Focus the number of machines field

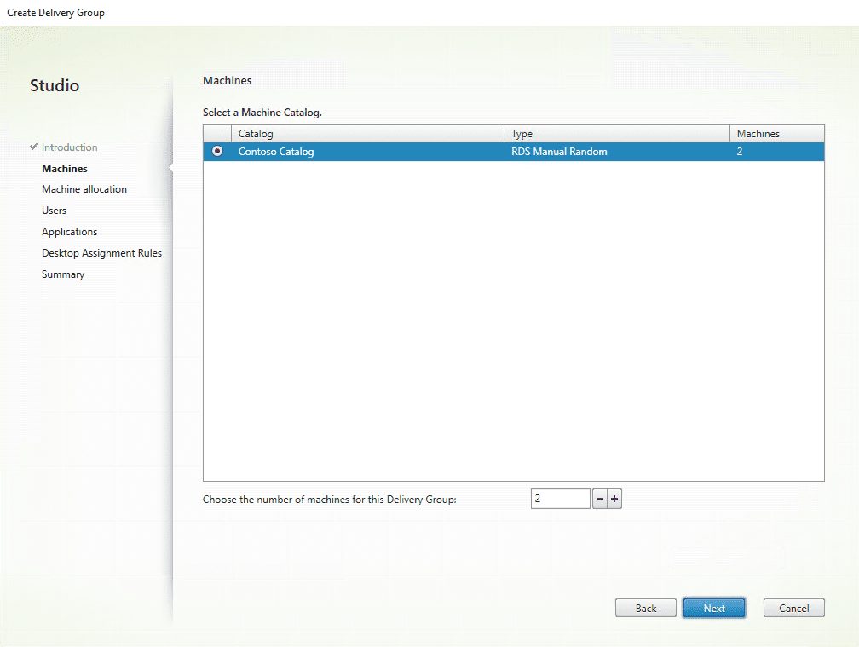561,499
